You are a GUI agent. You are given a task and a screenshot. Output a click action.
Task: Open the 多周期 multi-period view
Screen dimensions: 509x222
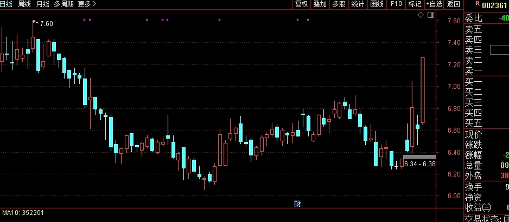[x=63, y=4]
